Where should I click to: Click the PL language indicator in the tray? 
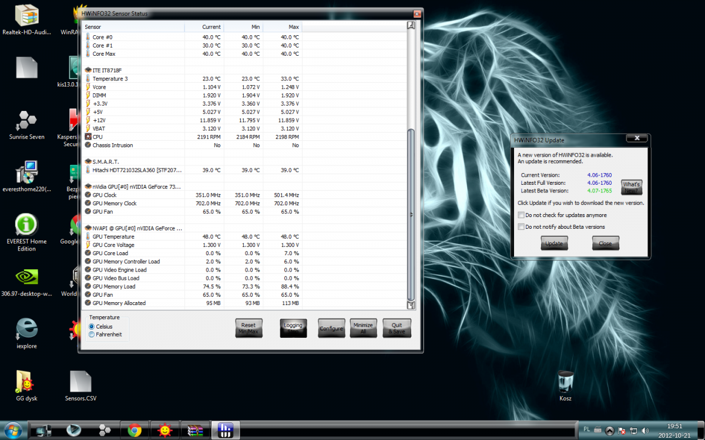tap(586, 429)
